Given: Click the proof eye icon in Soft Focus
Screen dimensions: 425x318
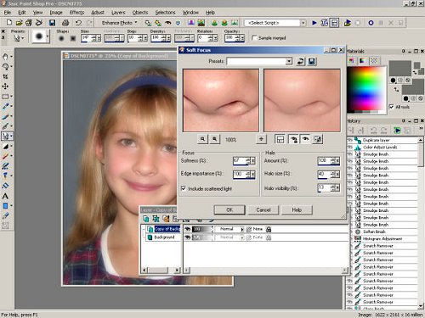Looking at the screenshot, I should (305, 139).
